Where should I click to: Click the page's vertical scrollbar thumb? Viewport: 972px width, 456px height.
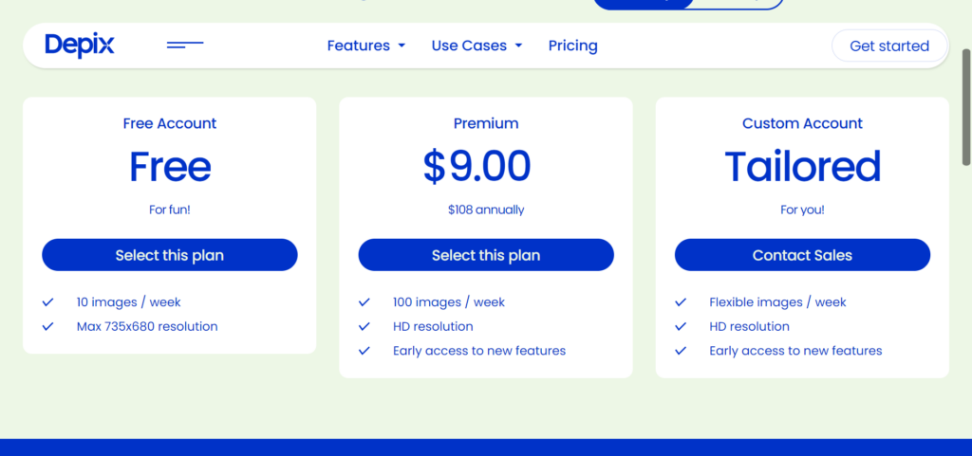(x=966, y=104)
